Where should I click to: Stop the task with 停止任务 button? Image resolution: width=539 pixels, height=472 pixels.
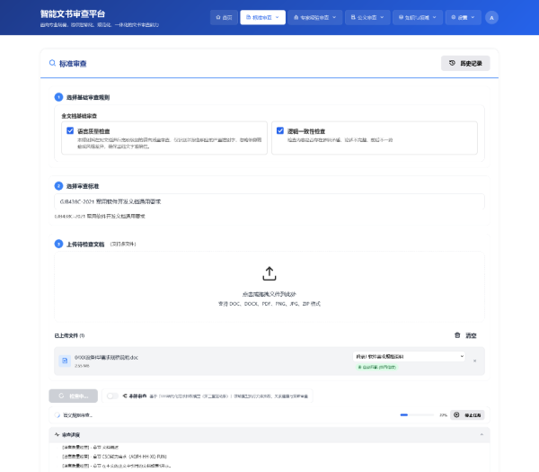click(467, 414)
